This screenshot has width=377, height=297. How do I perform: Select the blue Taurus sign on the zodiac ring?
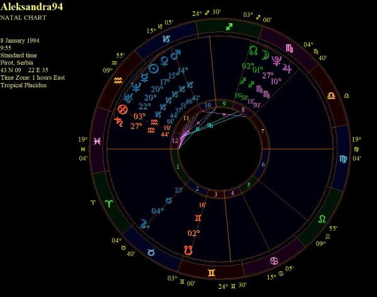(151, 252)
